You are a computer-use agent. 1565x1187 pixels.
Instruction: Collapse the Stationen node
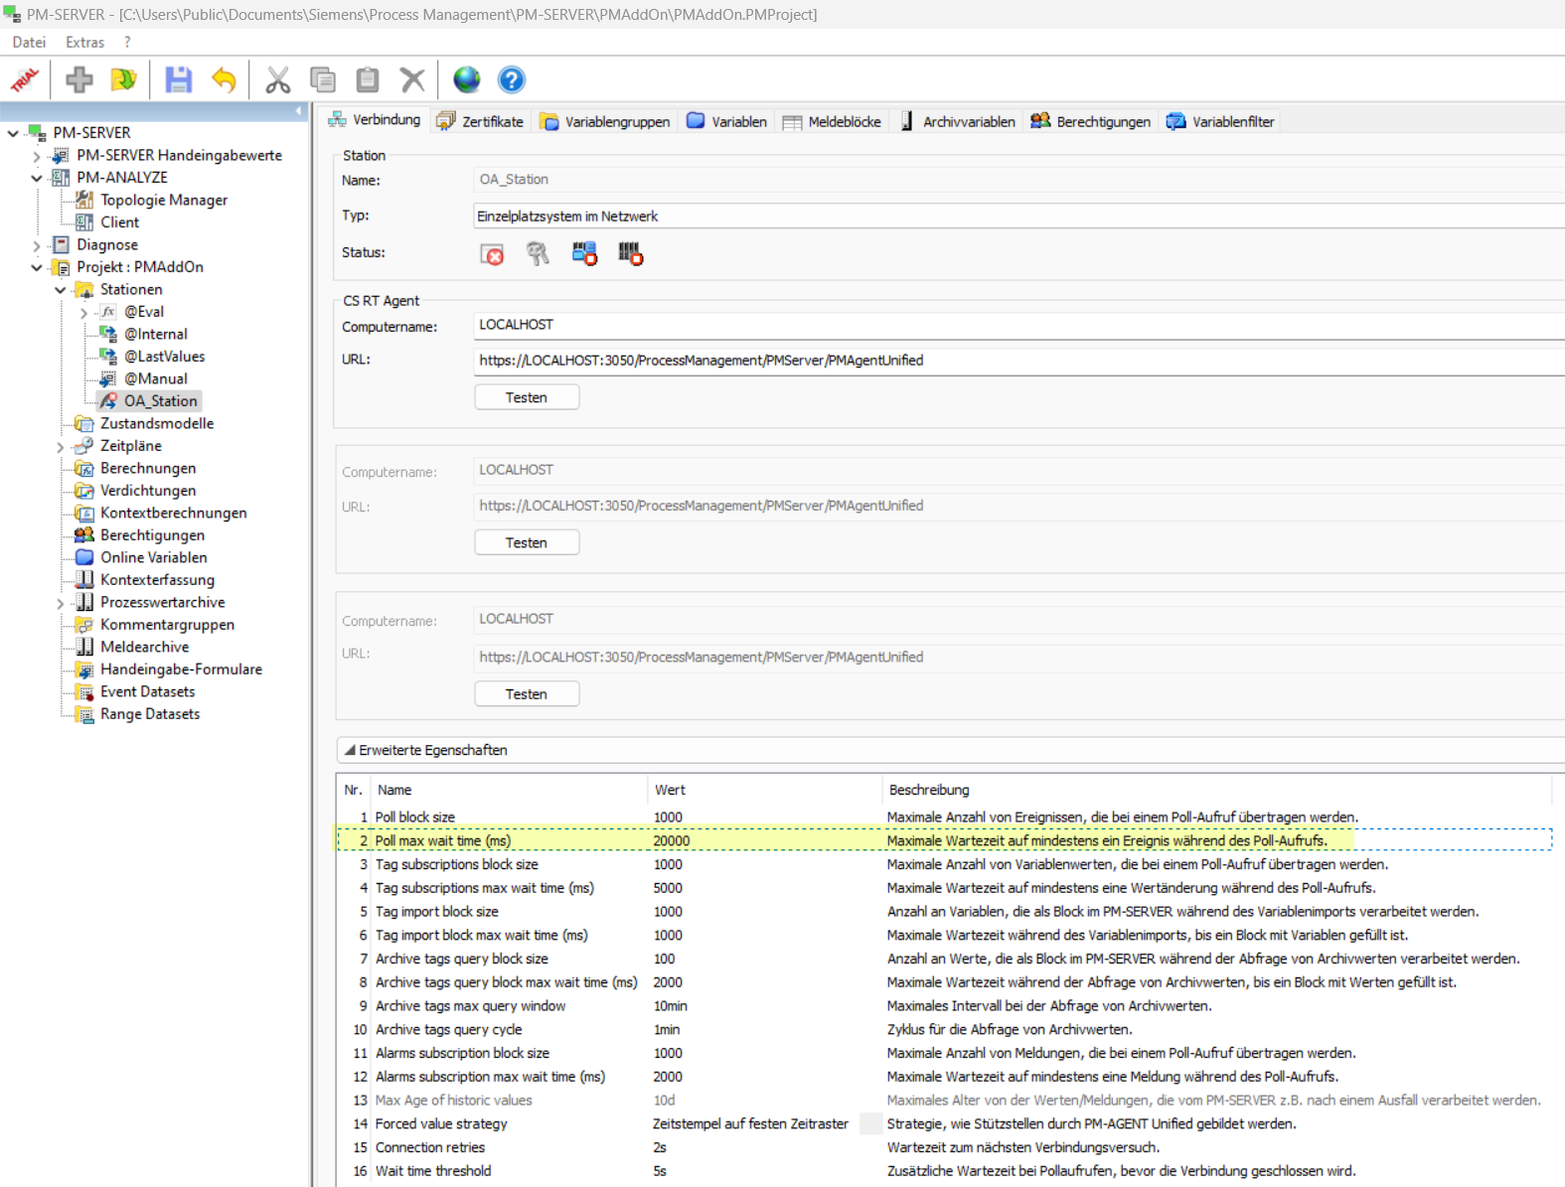click(61, 290)
